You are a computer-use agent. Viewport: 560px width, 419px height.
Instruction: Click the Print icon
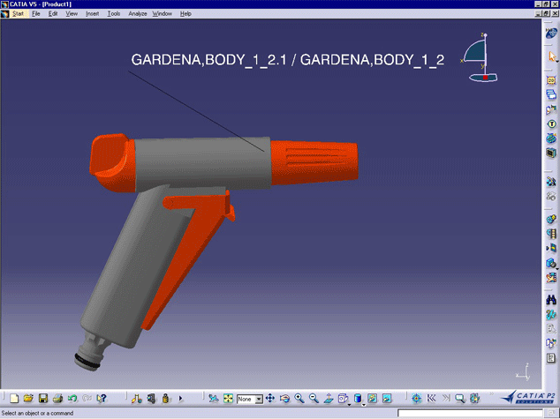coord(57,398)
